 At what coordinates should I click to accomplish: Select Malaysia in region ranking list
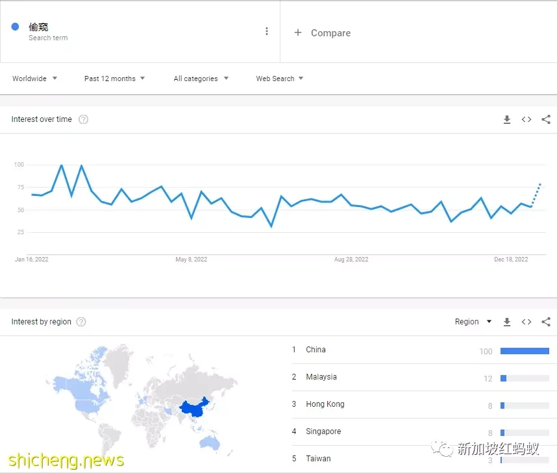(321, 377)
